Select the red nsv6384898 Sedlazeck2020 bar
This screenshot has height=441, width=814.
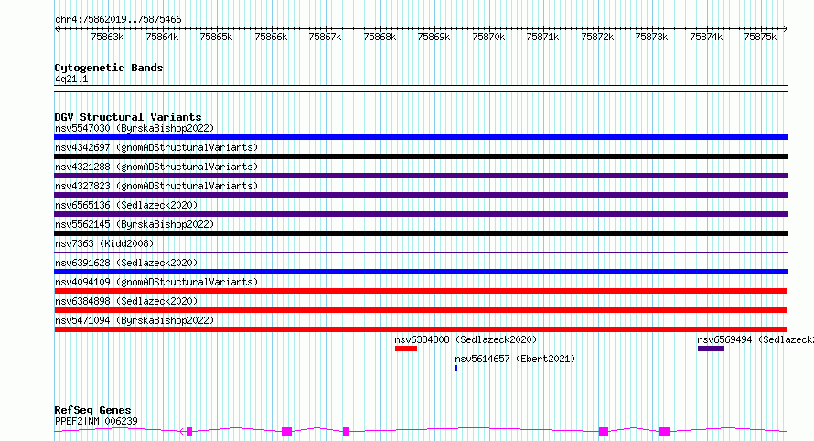click(421, 310)
